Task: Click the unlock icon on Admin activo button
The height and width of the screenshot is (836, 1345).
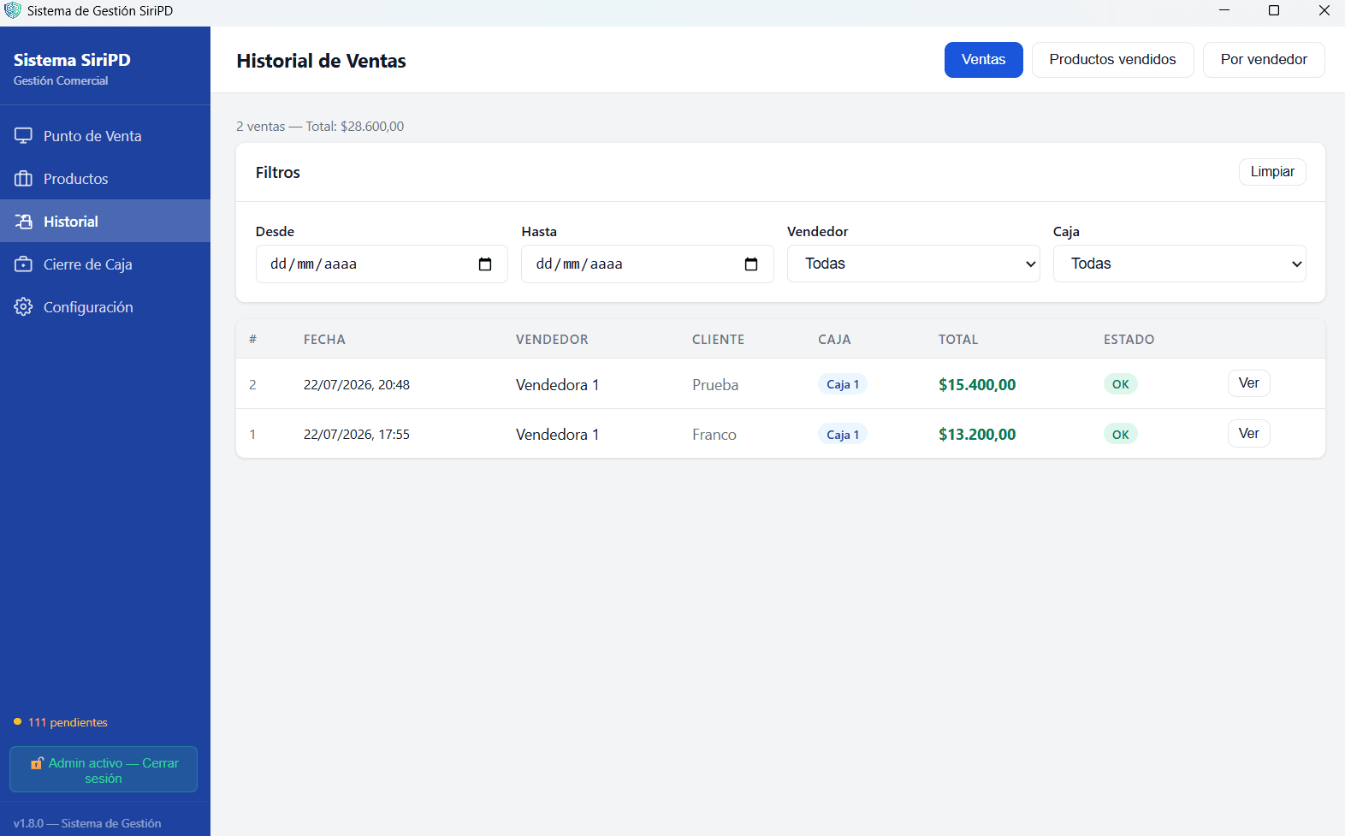Action: [37, 763]
